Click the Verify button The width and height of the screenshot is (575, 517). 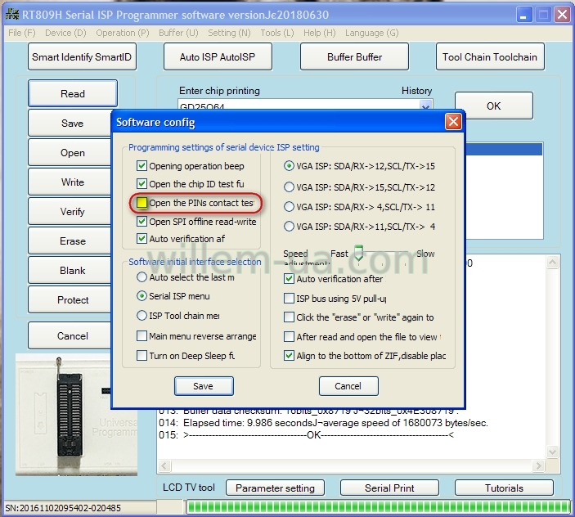pos(70,211)
